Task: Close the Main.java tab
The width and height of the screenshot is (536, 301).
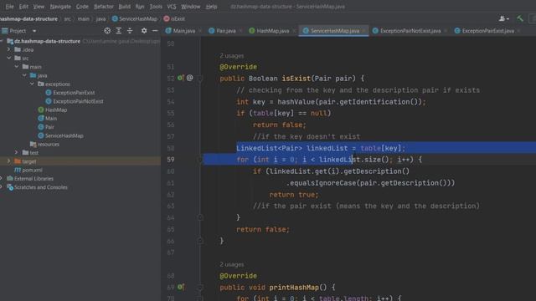Action: [200, 31]
